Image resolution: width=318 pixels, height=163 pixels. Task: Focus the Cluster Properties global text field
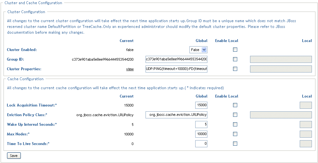click(176, 69)
